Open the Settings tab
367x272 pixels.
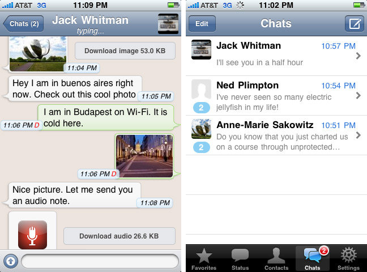348,258
